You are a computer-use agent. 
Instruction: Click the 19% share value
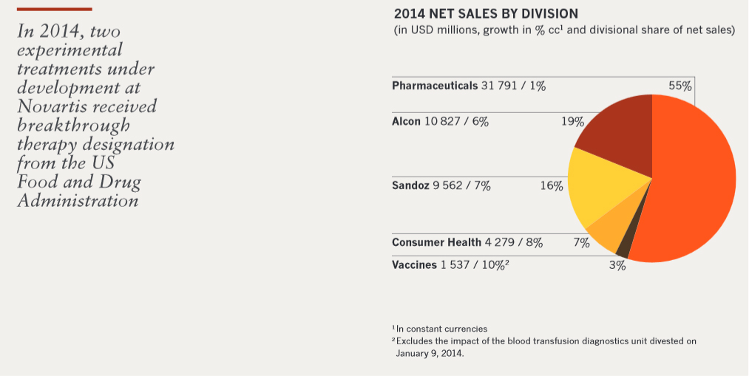point(573,121)
